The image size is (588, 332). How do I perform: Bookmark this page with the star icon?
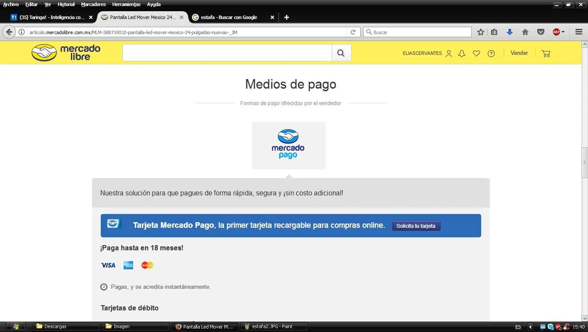coord(481,32)
